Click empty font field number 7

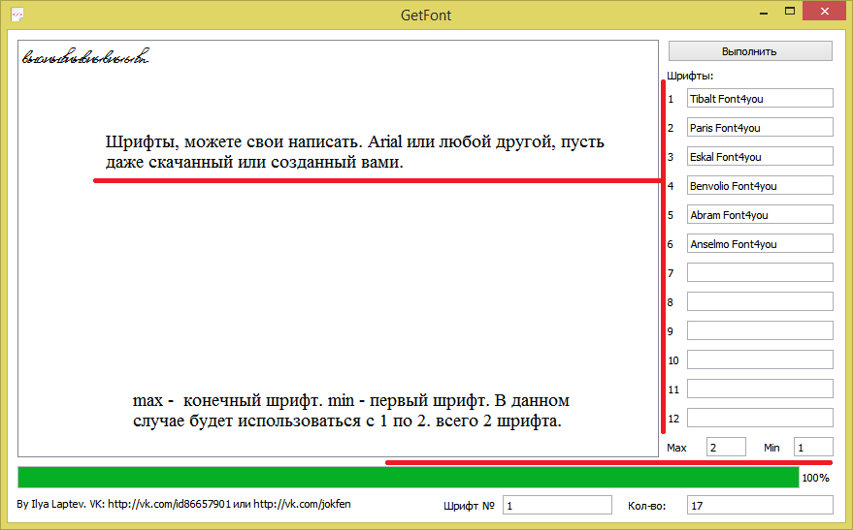tap(759, 272)
